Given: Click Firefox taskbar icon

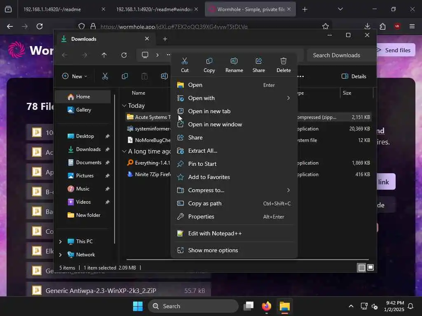Looking at the screenshot, I should (267, 306).
